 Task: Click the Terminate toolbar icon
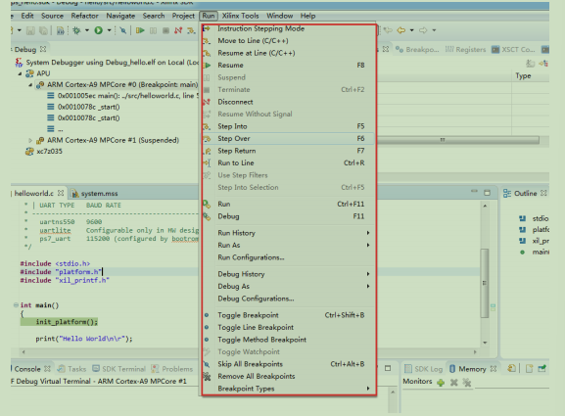pyautogui.click(x=165, y=30)
